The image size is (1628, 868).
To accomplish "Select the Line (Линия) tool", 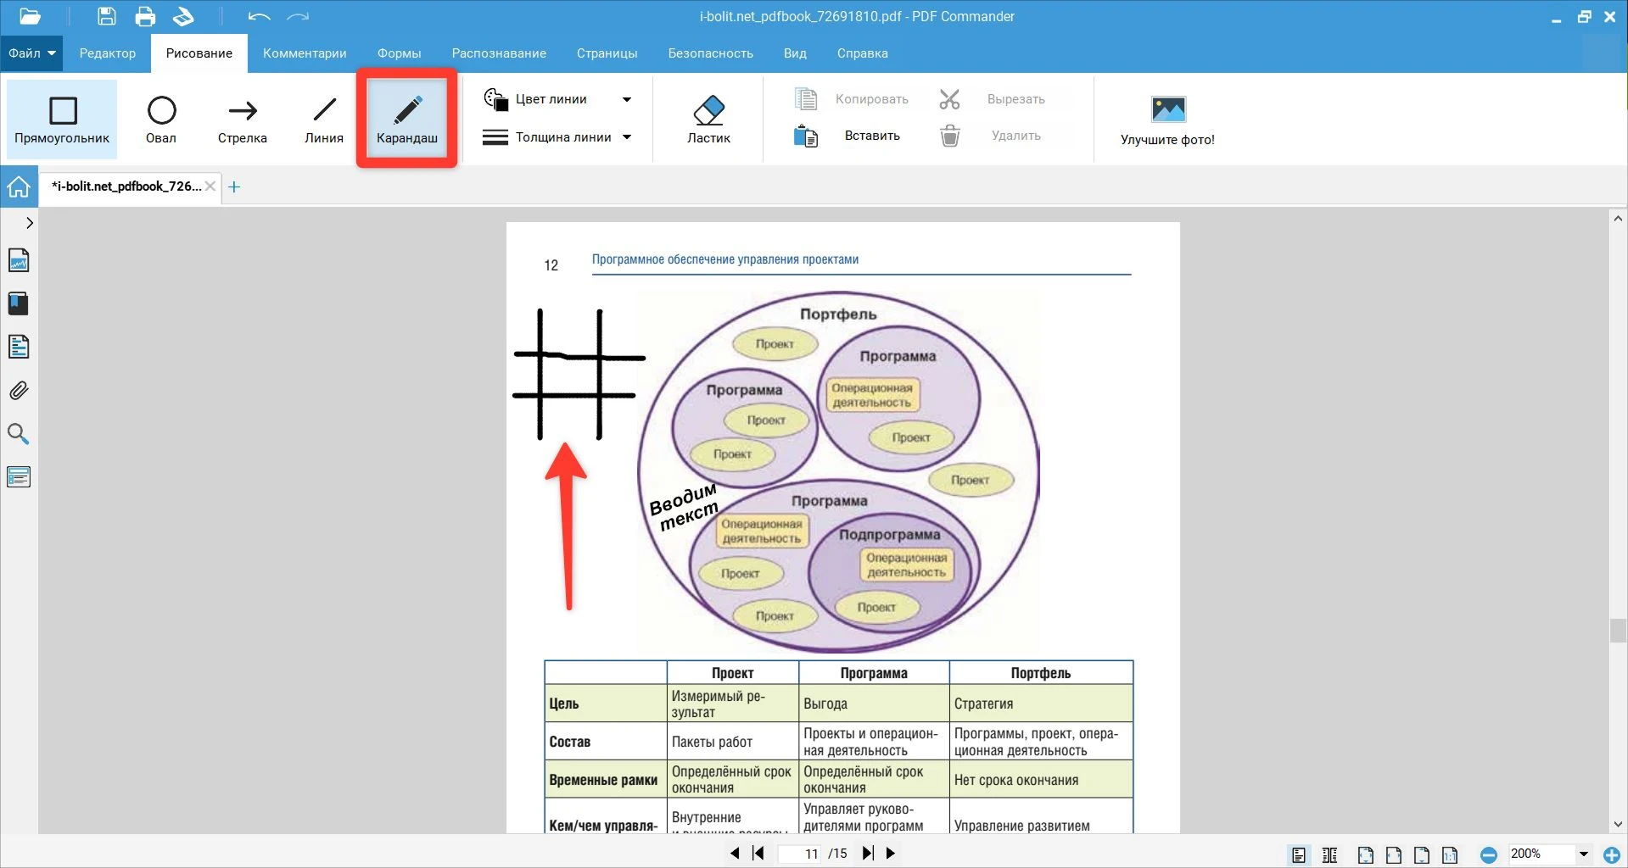I will point(324,120).
